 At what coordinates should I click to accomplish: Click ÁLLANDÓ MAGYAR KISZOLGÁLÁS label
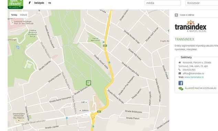(x=200, y=88)
